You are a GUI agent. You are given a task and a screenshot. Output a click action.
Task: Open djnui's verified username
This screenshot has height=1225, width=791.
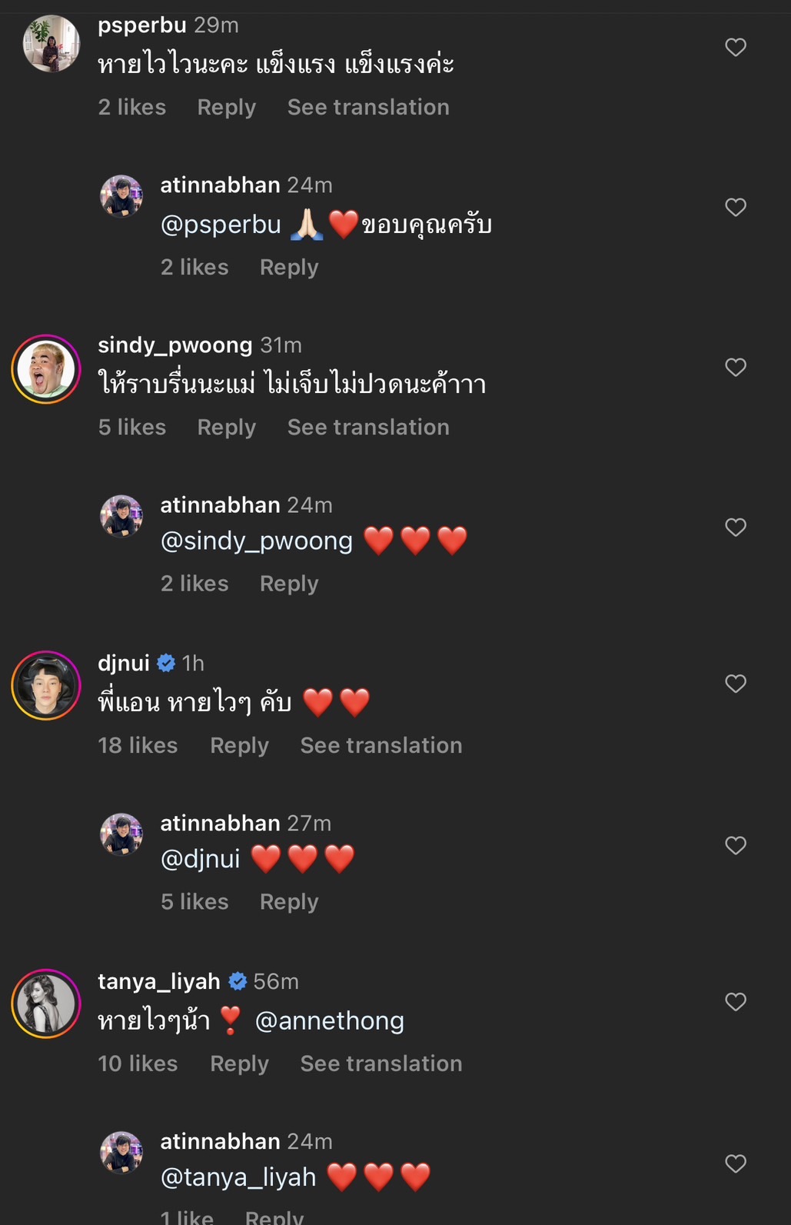123,662
